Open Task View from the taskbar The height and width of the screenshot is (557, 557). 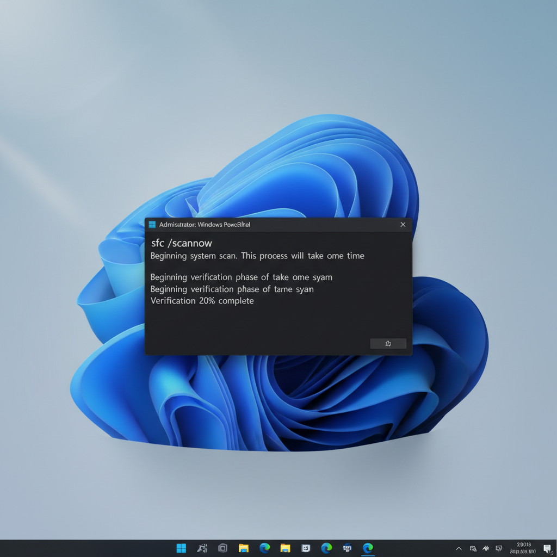(222, 548)
